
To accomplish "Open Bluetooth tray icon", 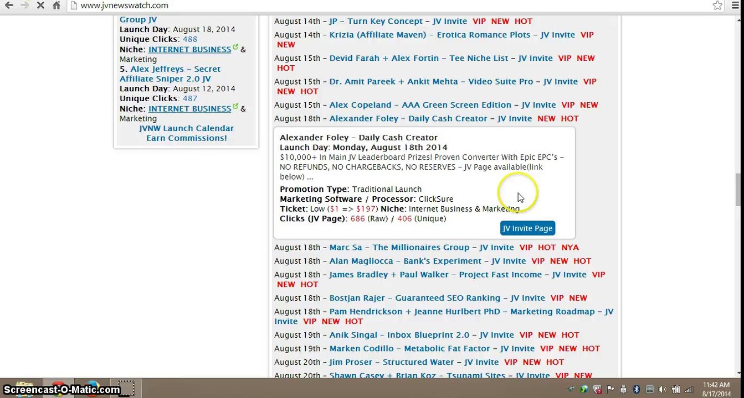I will (637, 389).
